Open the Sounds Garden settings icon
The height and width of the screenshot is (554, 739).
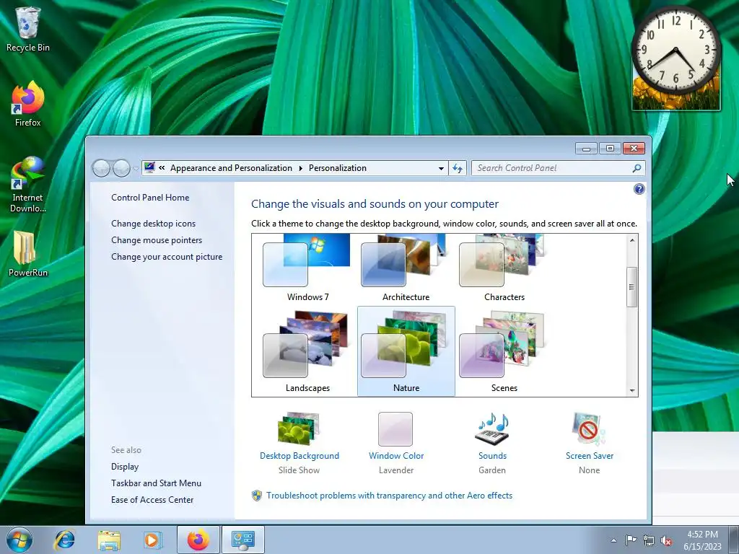492,428
